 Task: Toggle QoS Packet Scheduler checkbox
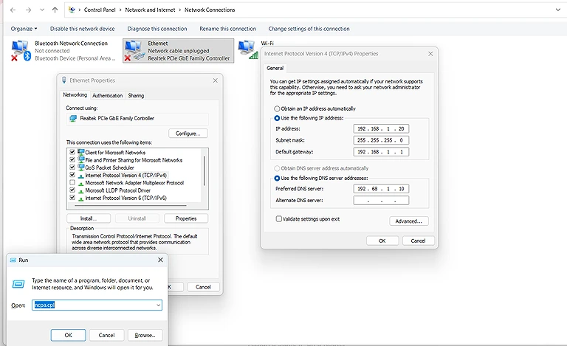coord(72,167)
